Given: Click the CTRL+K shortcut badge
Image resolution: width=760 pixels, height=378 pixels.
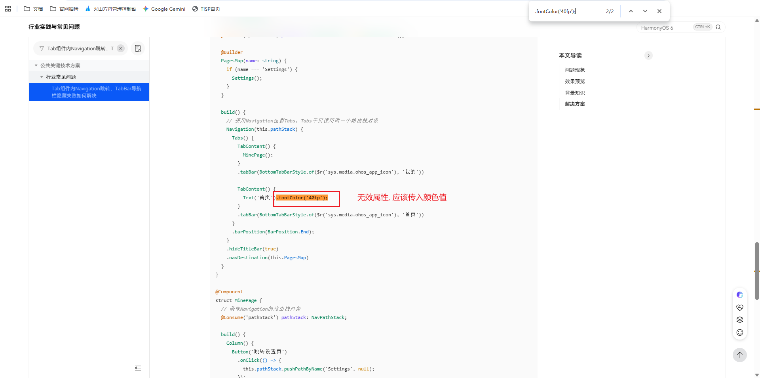Looking at the screenshot, I should pyautogui.click(x=703, y=27).
